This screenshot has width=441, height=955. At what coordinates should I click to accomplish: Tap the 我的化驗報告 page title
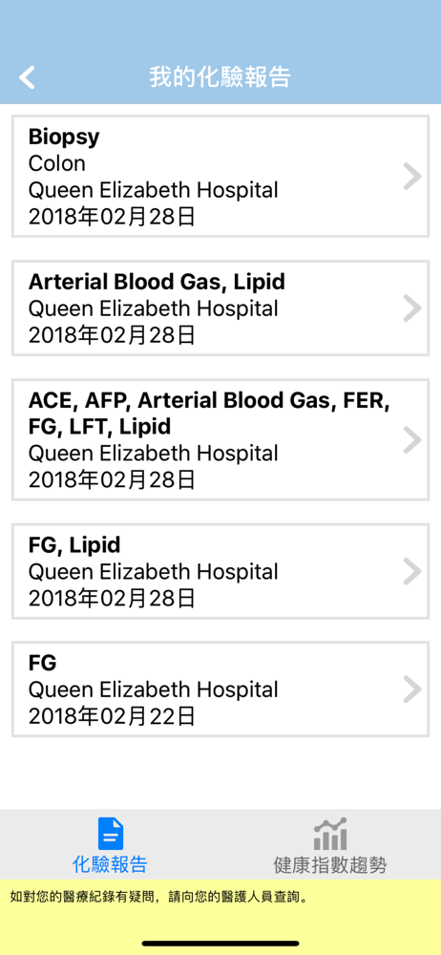(x=220, y=78)
